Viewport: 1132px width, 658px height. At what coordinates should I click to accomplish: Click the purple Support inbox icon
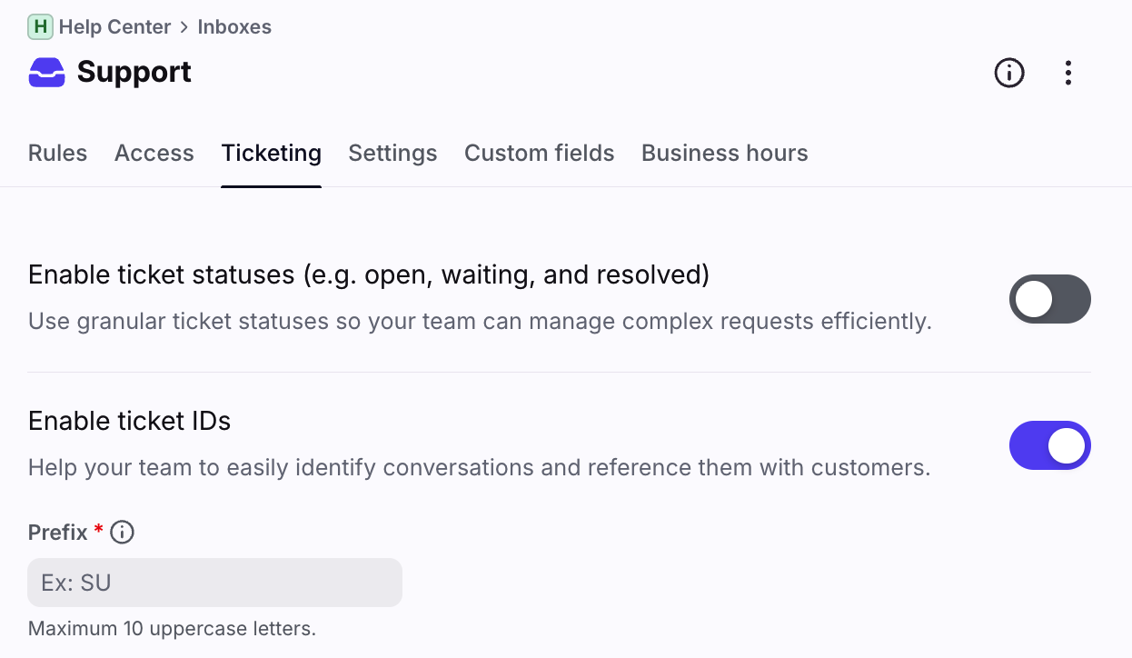[x=47, y=72]
